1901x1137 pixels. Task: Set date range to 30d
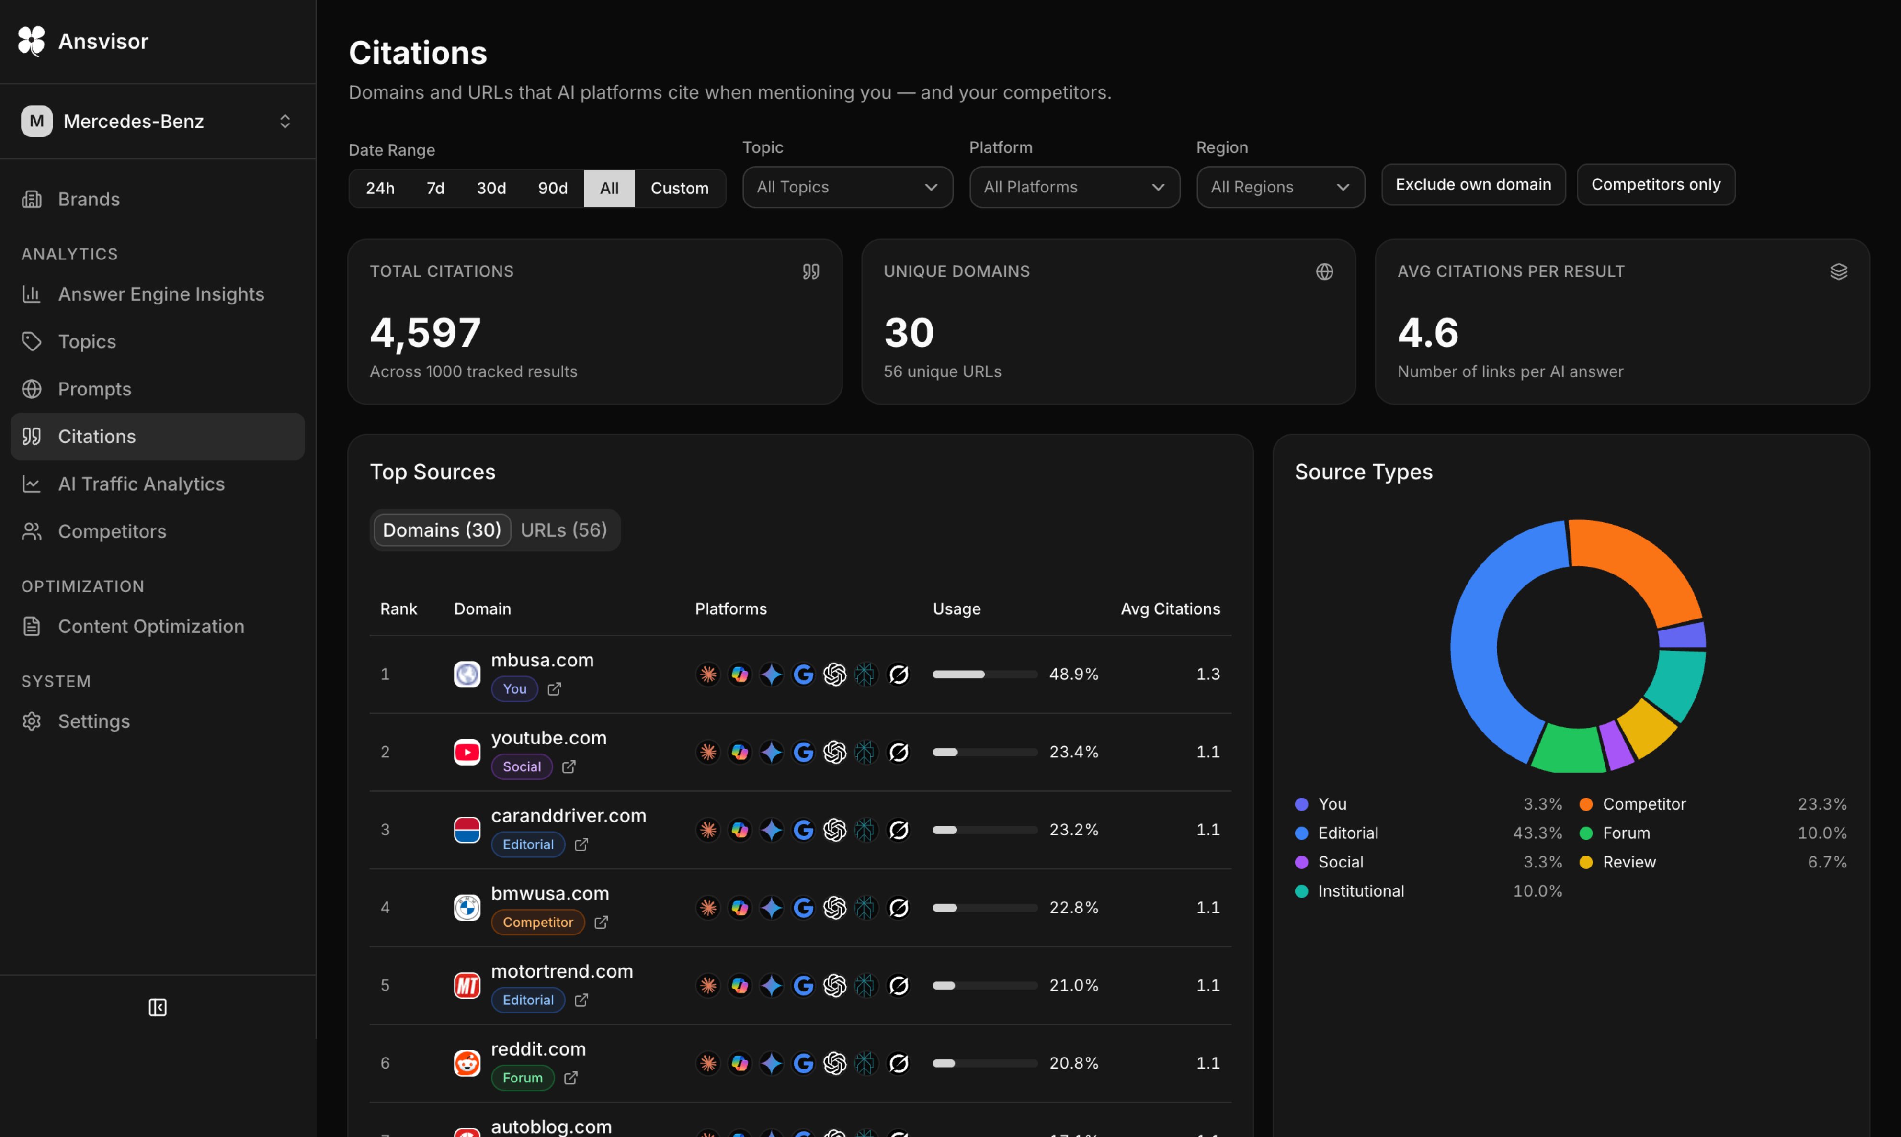(491, 189)
